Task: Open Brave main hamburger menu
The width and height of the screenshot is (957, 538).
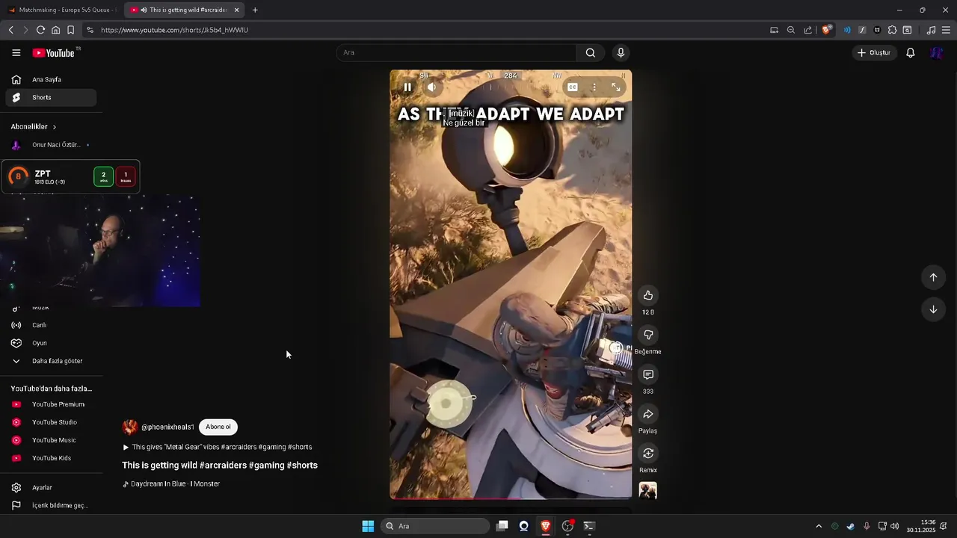Action: tap(946, 30)
